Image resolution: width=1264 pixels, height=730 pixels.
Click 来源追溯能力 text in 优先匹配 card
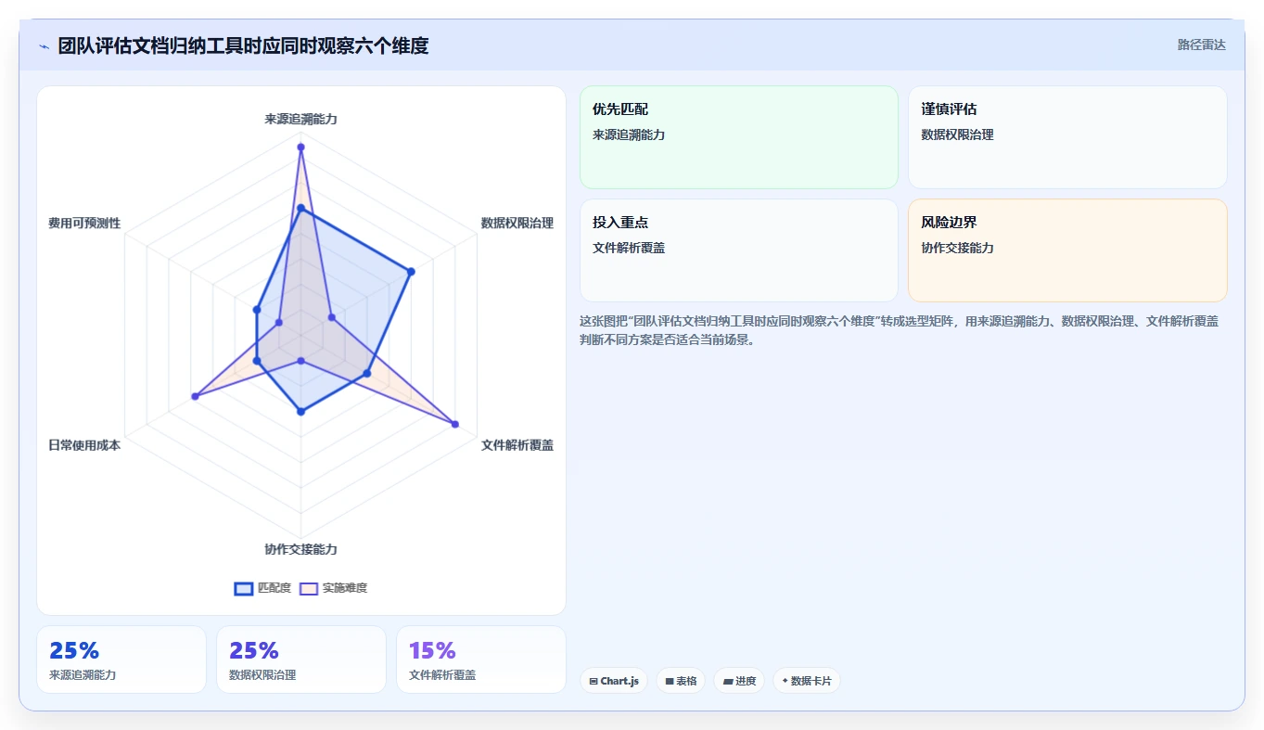coord(629,134)
